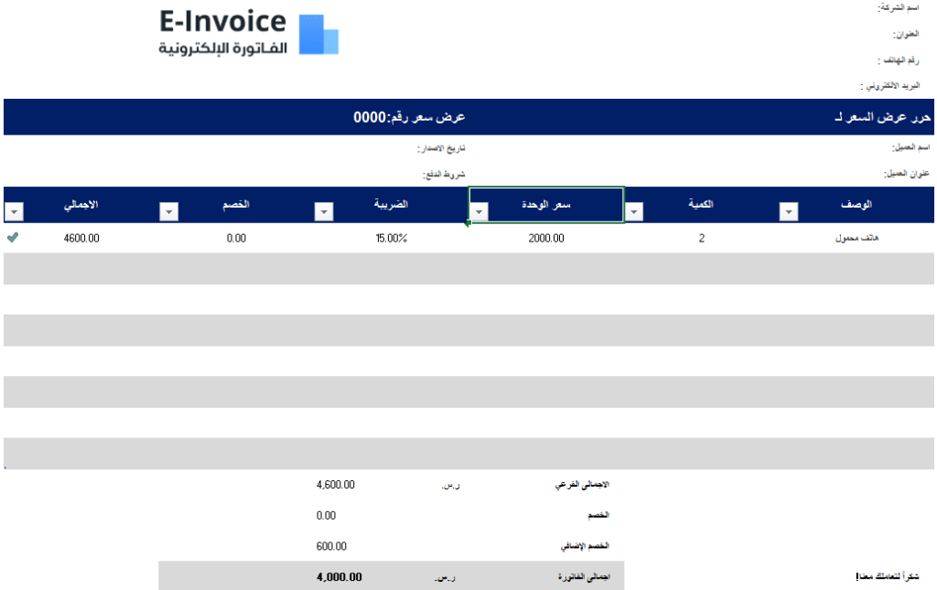
Task: Click the subtotal value 4,600.00
Action: [335, 485]
